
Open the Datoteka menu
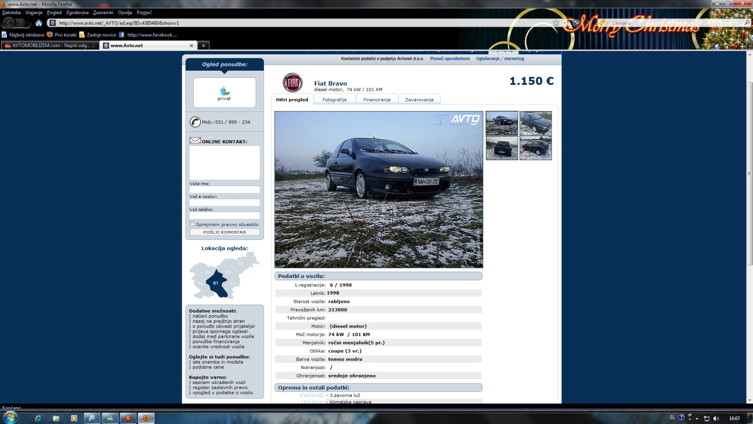click(11, 13)
